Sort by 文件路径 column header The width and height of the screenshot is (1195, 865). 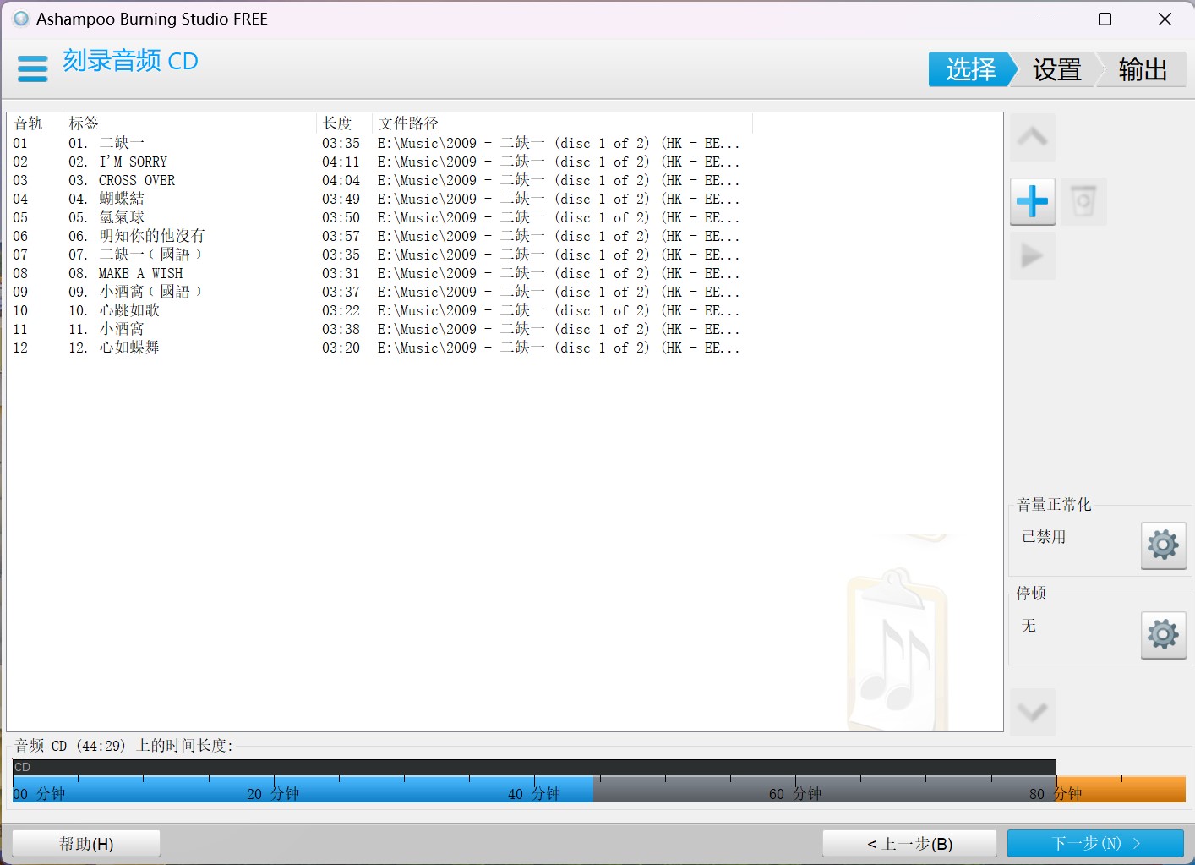tap(562, 123)
